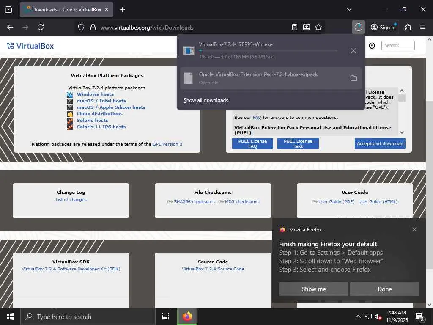The width and height of the screenshot is (433, 325).
Task: Open tracking protection shield icon
Action: pos(81,28)
